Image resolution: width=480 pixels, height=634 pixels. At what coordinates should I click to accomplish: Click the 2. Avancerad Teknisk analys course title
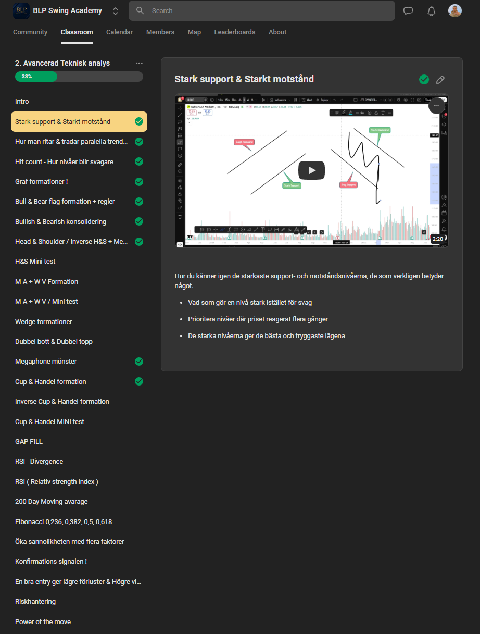tap(62, 63)
